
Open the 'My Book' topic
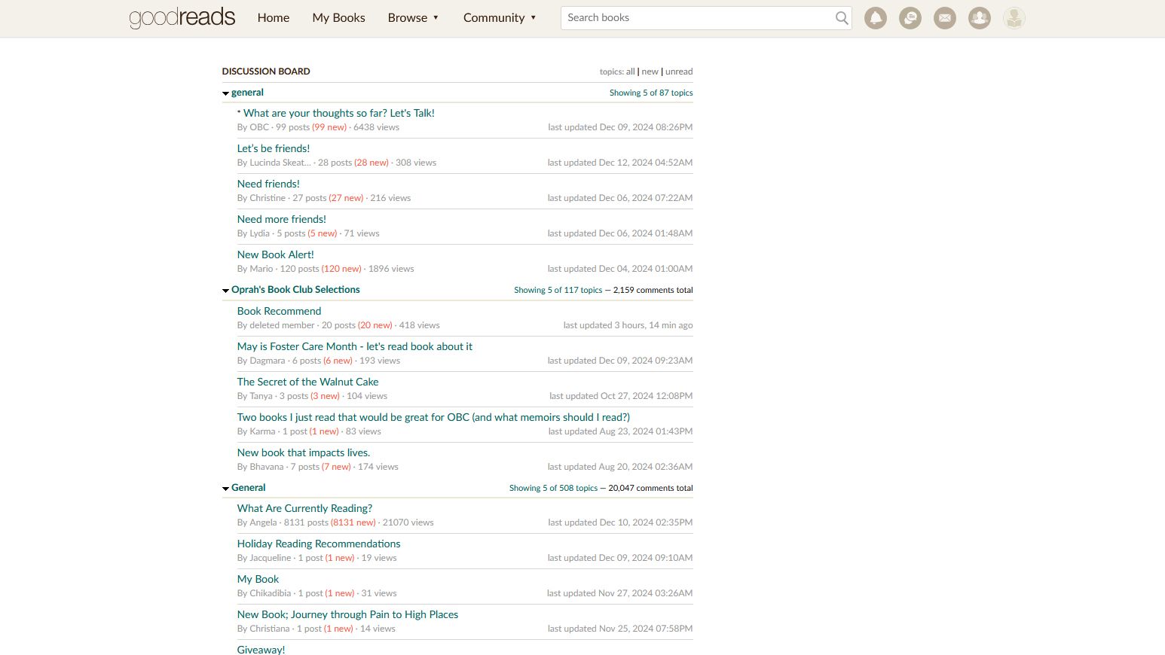(258, 579)
